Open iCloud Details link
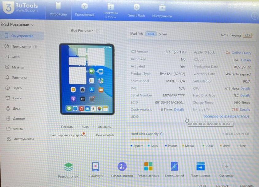The width and height of the screenshot is (259, 187). [246, 60]
